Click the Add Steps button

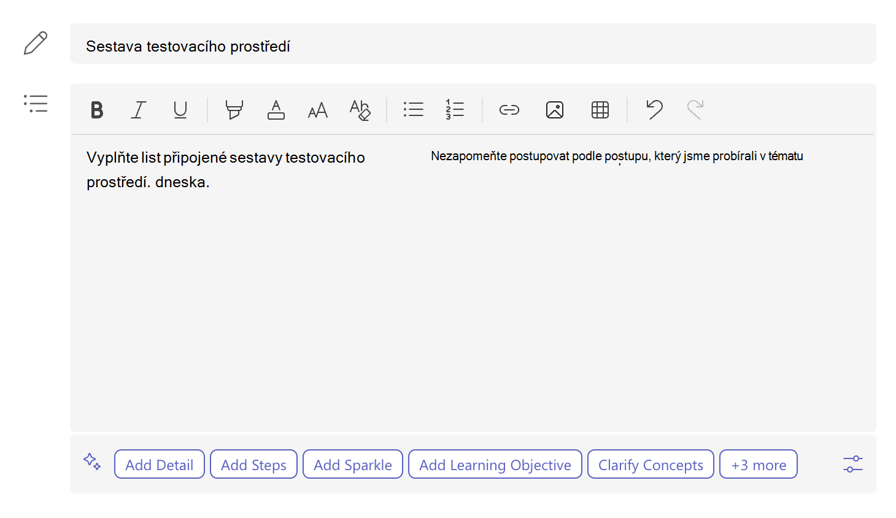[x=253, y=465]
